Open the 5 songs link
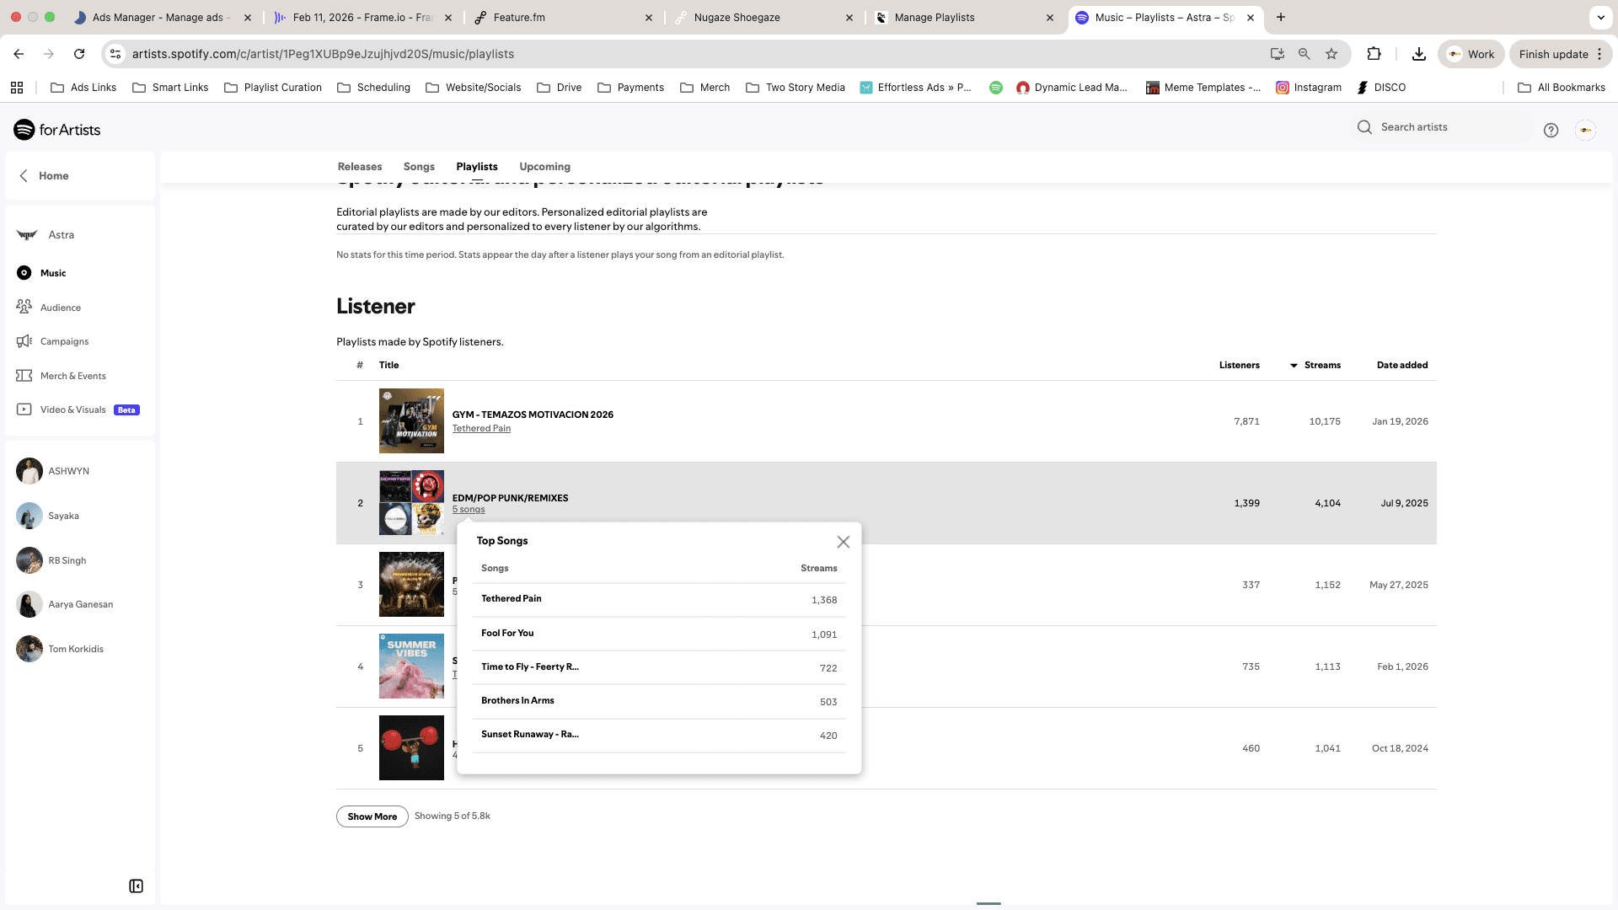Image resolution: width=1618 pixels, height=910 pixels. (469, 509)
